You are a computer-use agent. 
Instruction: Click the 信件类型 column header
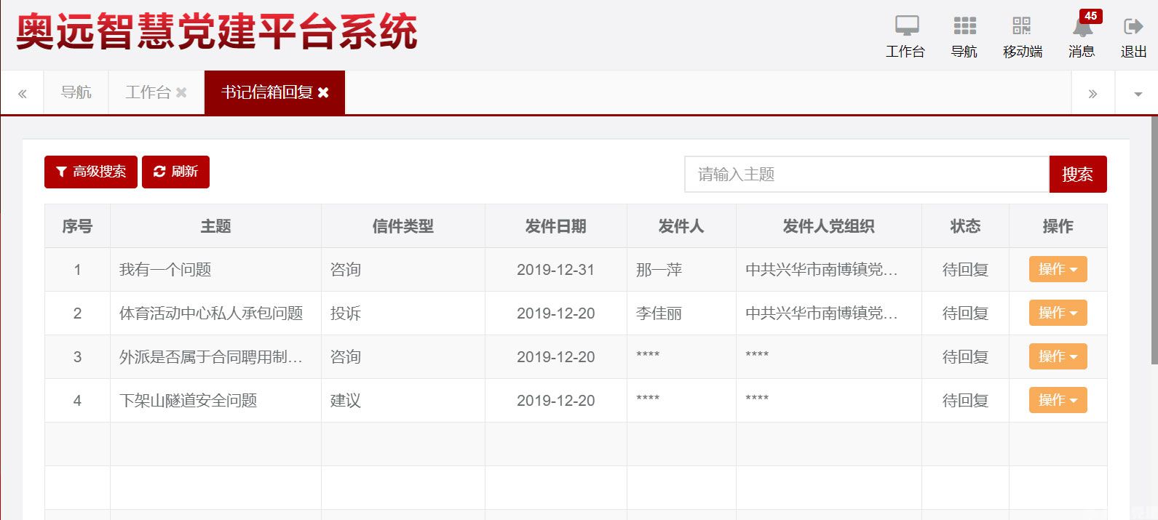[x=402, y=226]
